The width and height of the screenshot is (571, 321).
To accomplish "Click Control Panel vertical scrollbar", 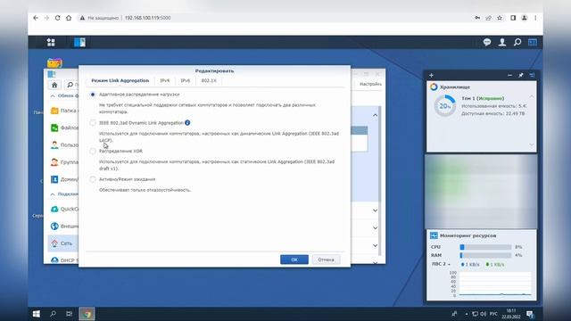I will pos(379,181).
